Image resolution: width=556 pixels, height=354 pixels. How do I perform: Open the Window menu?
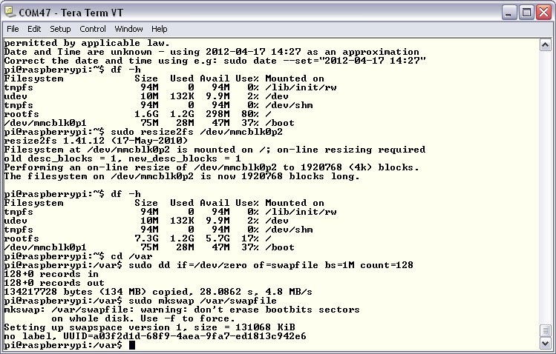point(128,29)
